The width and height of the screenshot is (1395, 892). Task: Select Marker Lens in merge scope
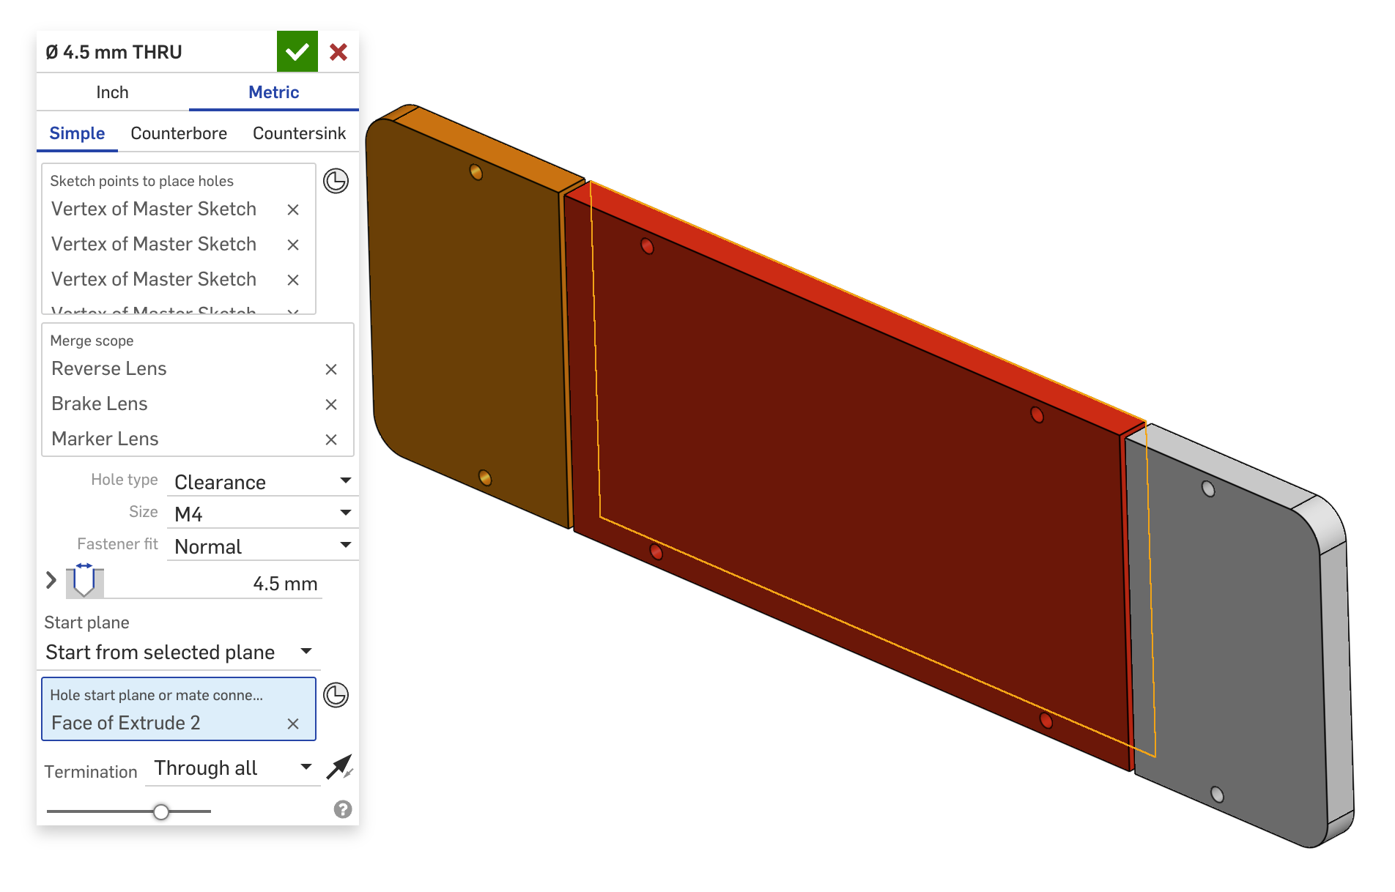105,439
